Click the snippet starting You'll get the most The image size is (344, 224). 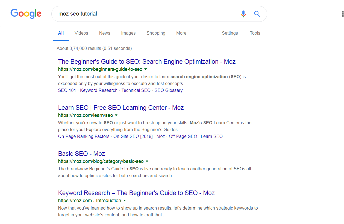[152, 80]
